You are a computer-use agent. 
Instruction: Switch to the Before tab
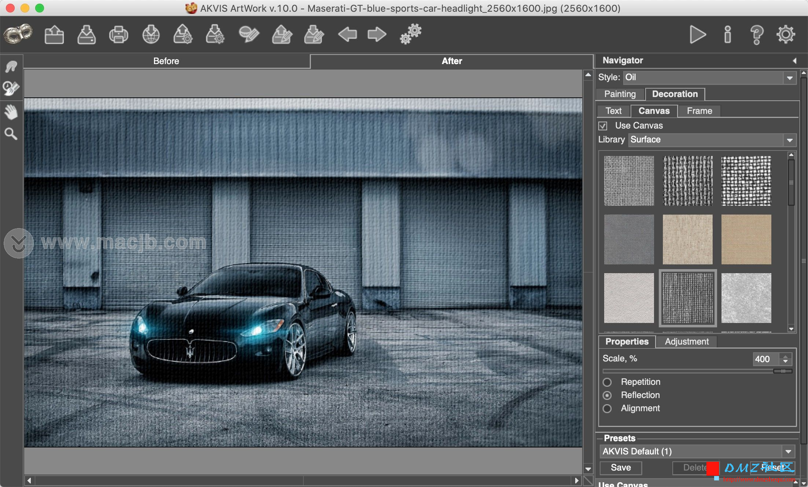click(x=166, y=61)
